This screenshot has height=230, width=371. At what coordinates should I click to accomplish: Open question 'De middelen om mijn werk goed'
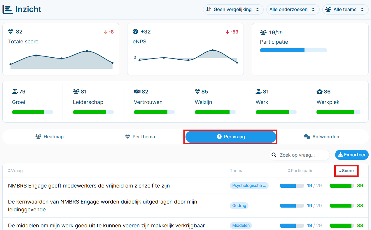[x=106, y=226]
